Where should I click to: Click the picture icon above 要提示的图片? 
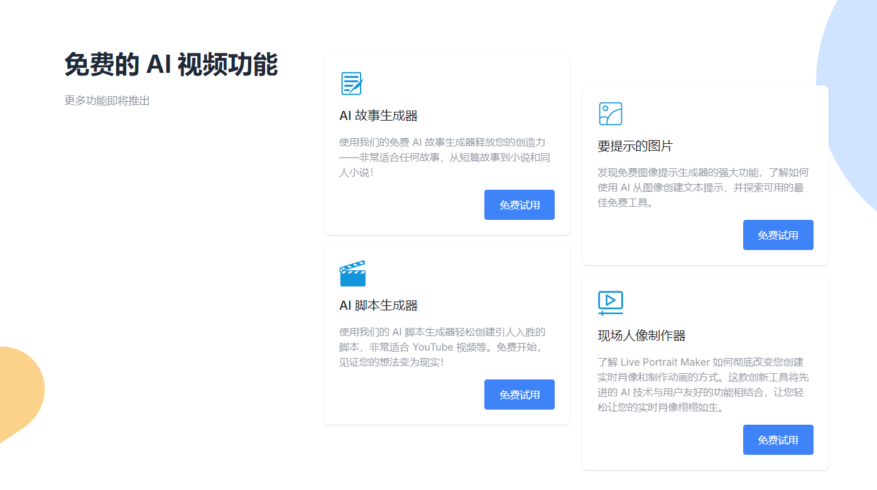coord(610,114)
